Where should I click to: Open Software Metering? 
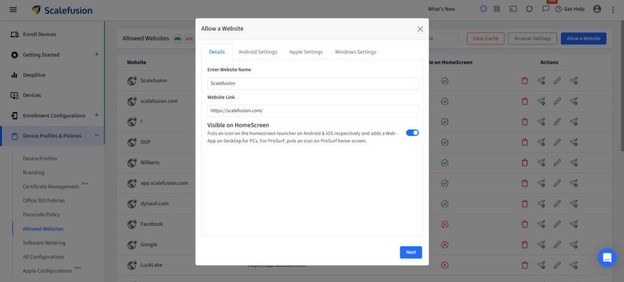click(x=44, y=242)
